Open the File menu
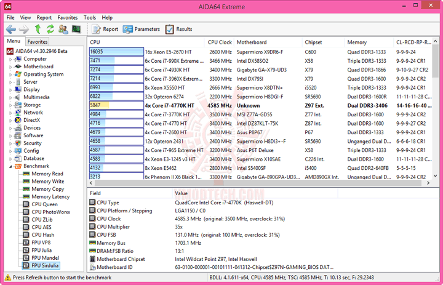 (x=10, y=17)
